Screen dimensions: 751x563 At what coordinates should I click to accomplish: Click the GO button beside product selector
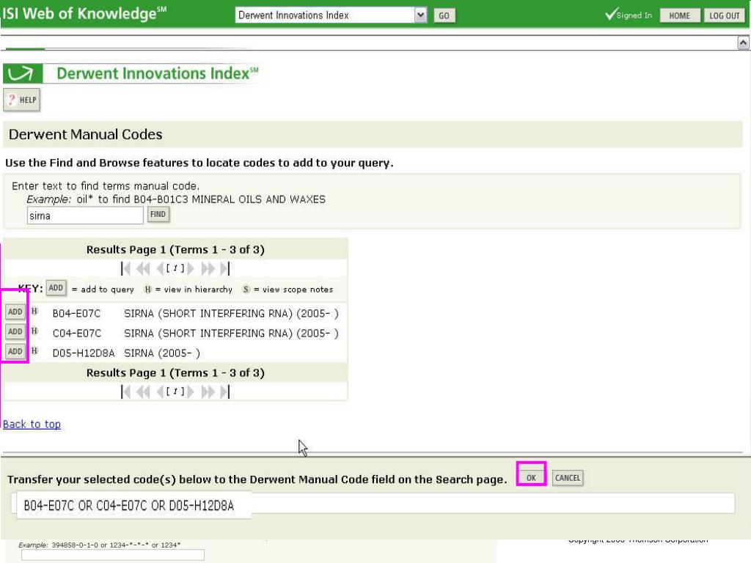(x=444, y=16)
